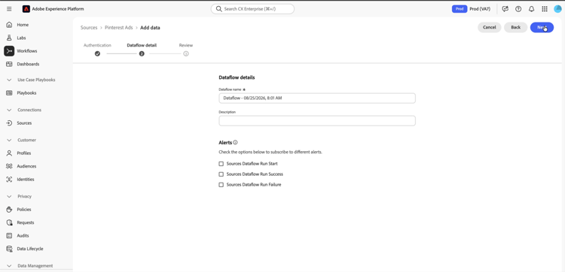565x272 pixels.
Task: Open Sources breadcrumb link
Action: [89, 28]
